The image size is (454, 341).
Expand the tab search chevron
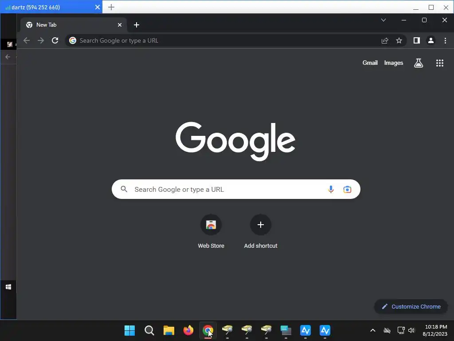pos(384,20)
